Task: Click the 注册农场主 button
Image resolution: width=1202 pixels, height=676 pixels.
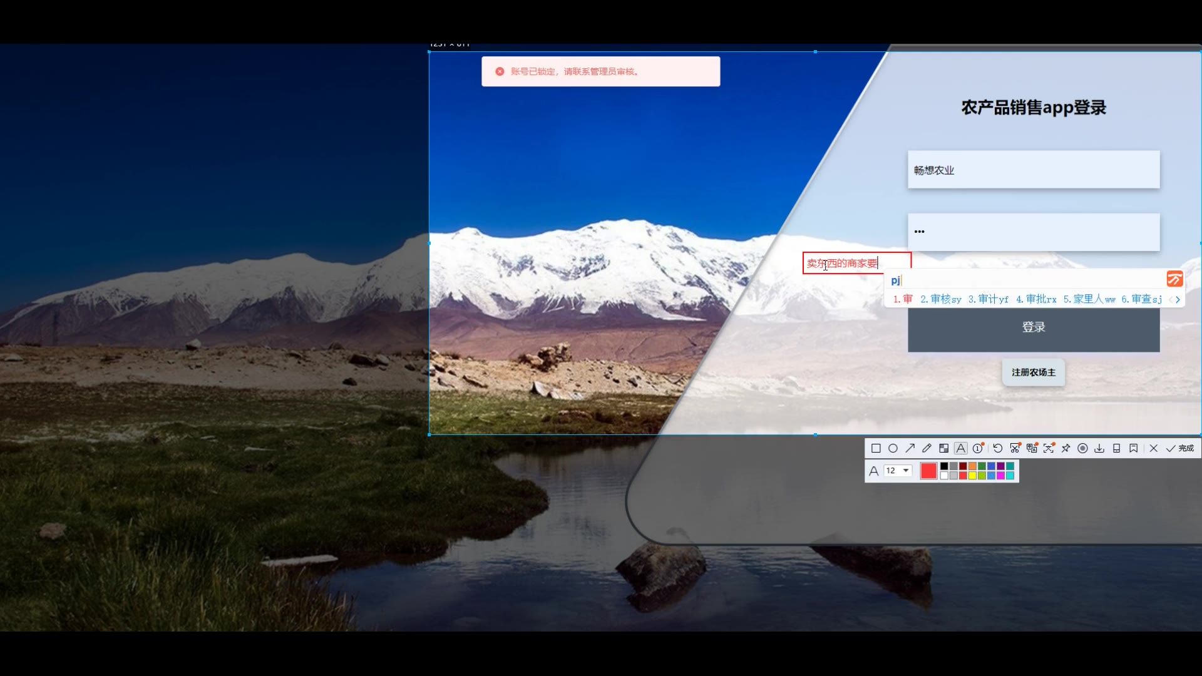Action: 1033,372
